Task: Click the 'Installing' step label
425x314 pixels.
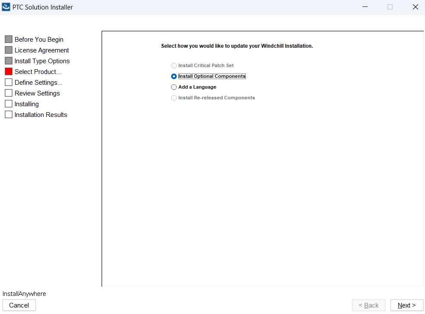Action: point(27,104)
